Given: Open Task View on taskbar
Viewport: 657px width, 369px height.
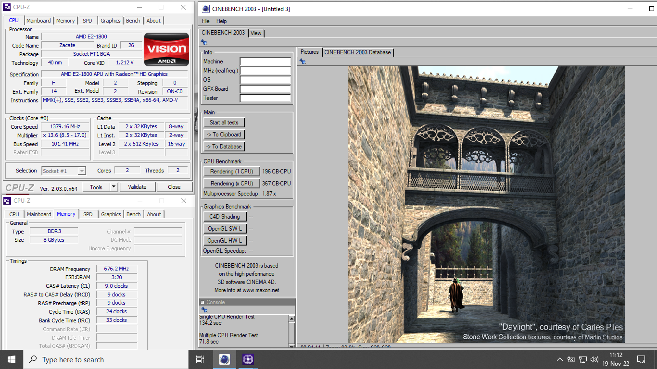Looking at the screenshot, I should click(x=201, y=359).
